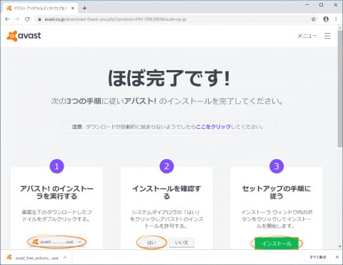Reload the page with refresh icon
Image resolution: width=343 pixels, height=265 pixels.
(27, 19)
